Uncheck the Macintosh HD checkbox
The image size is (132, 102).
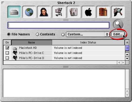coord(7,48)
